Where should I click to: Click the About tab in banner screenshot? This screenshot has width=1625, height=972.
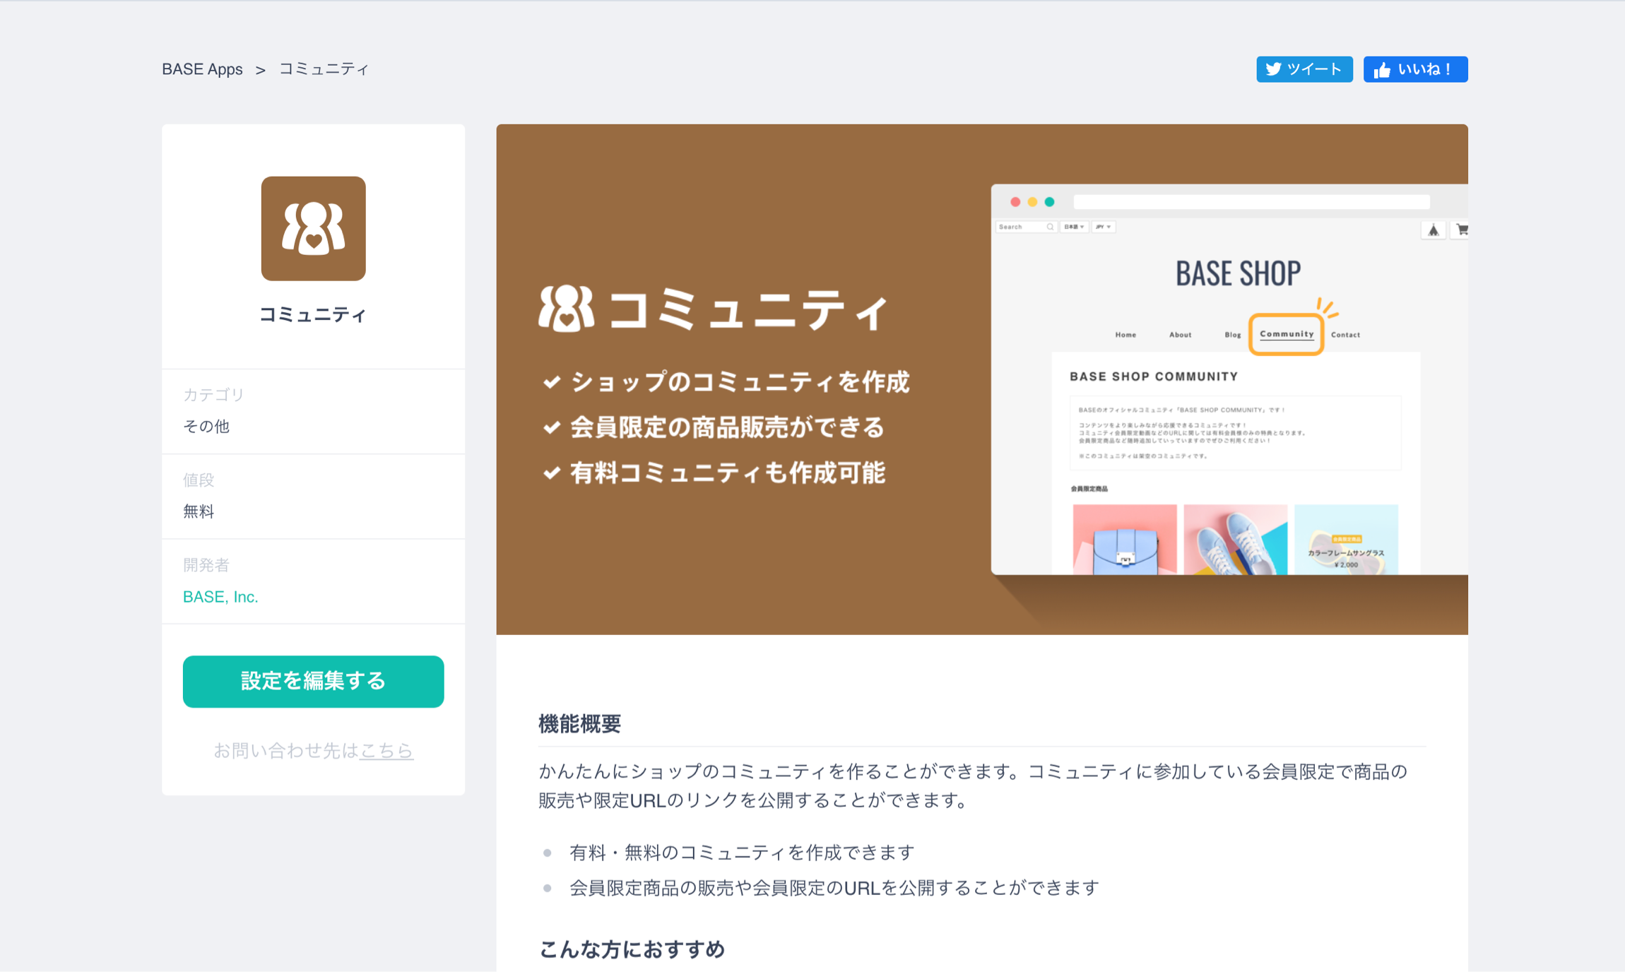1180,335
